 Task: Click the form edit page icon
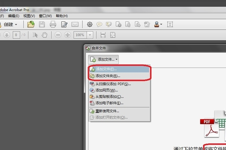coord(147,24)
